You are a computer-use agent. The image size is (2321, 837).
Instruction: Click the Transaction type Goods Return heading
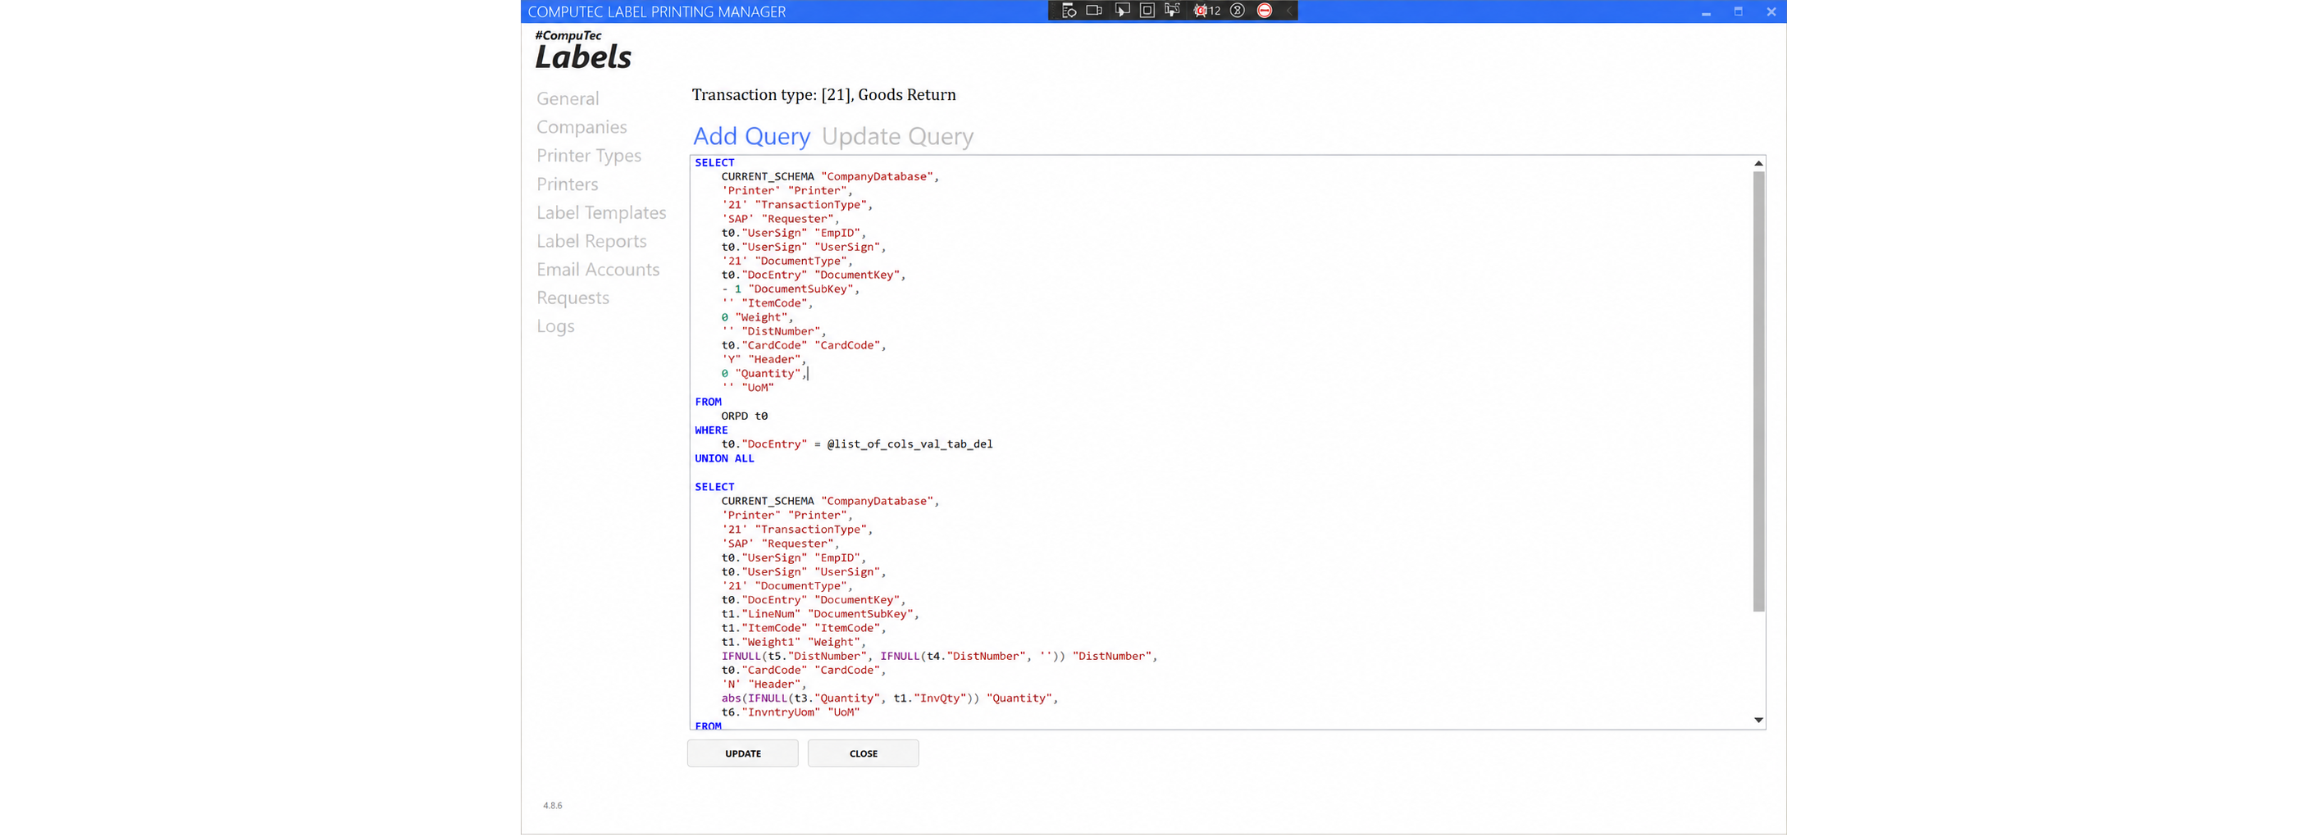click(x=823, y=94)
